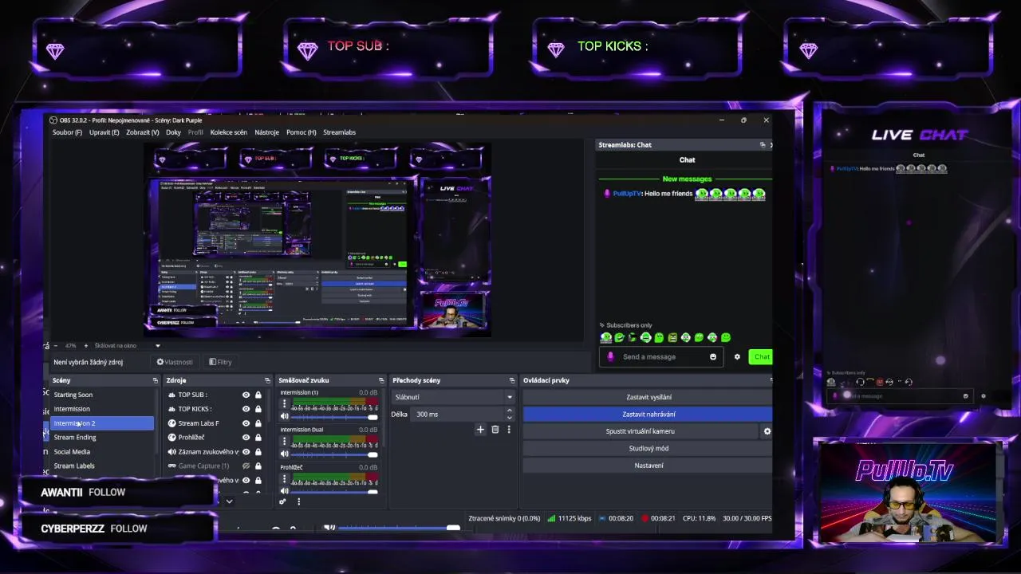Click the green Chat send button
The height and width of the screenshot is (574, 1021).
coord(762,357)
